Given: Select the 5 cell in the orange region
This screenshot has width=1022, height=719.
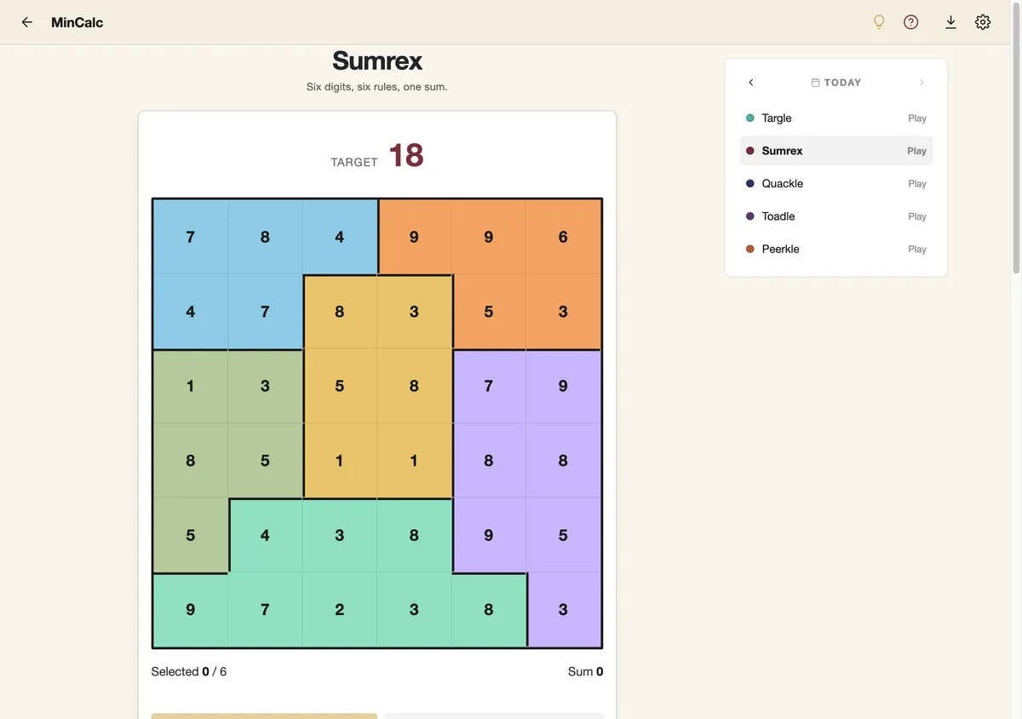Looking at the screenshot, I should [x=489, y=312].
